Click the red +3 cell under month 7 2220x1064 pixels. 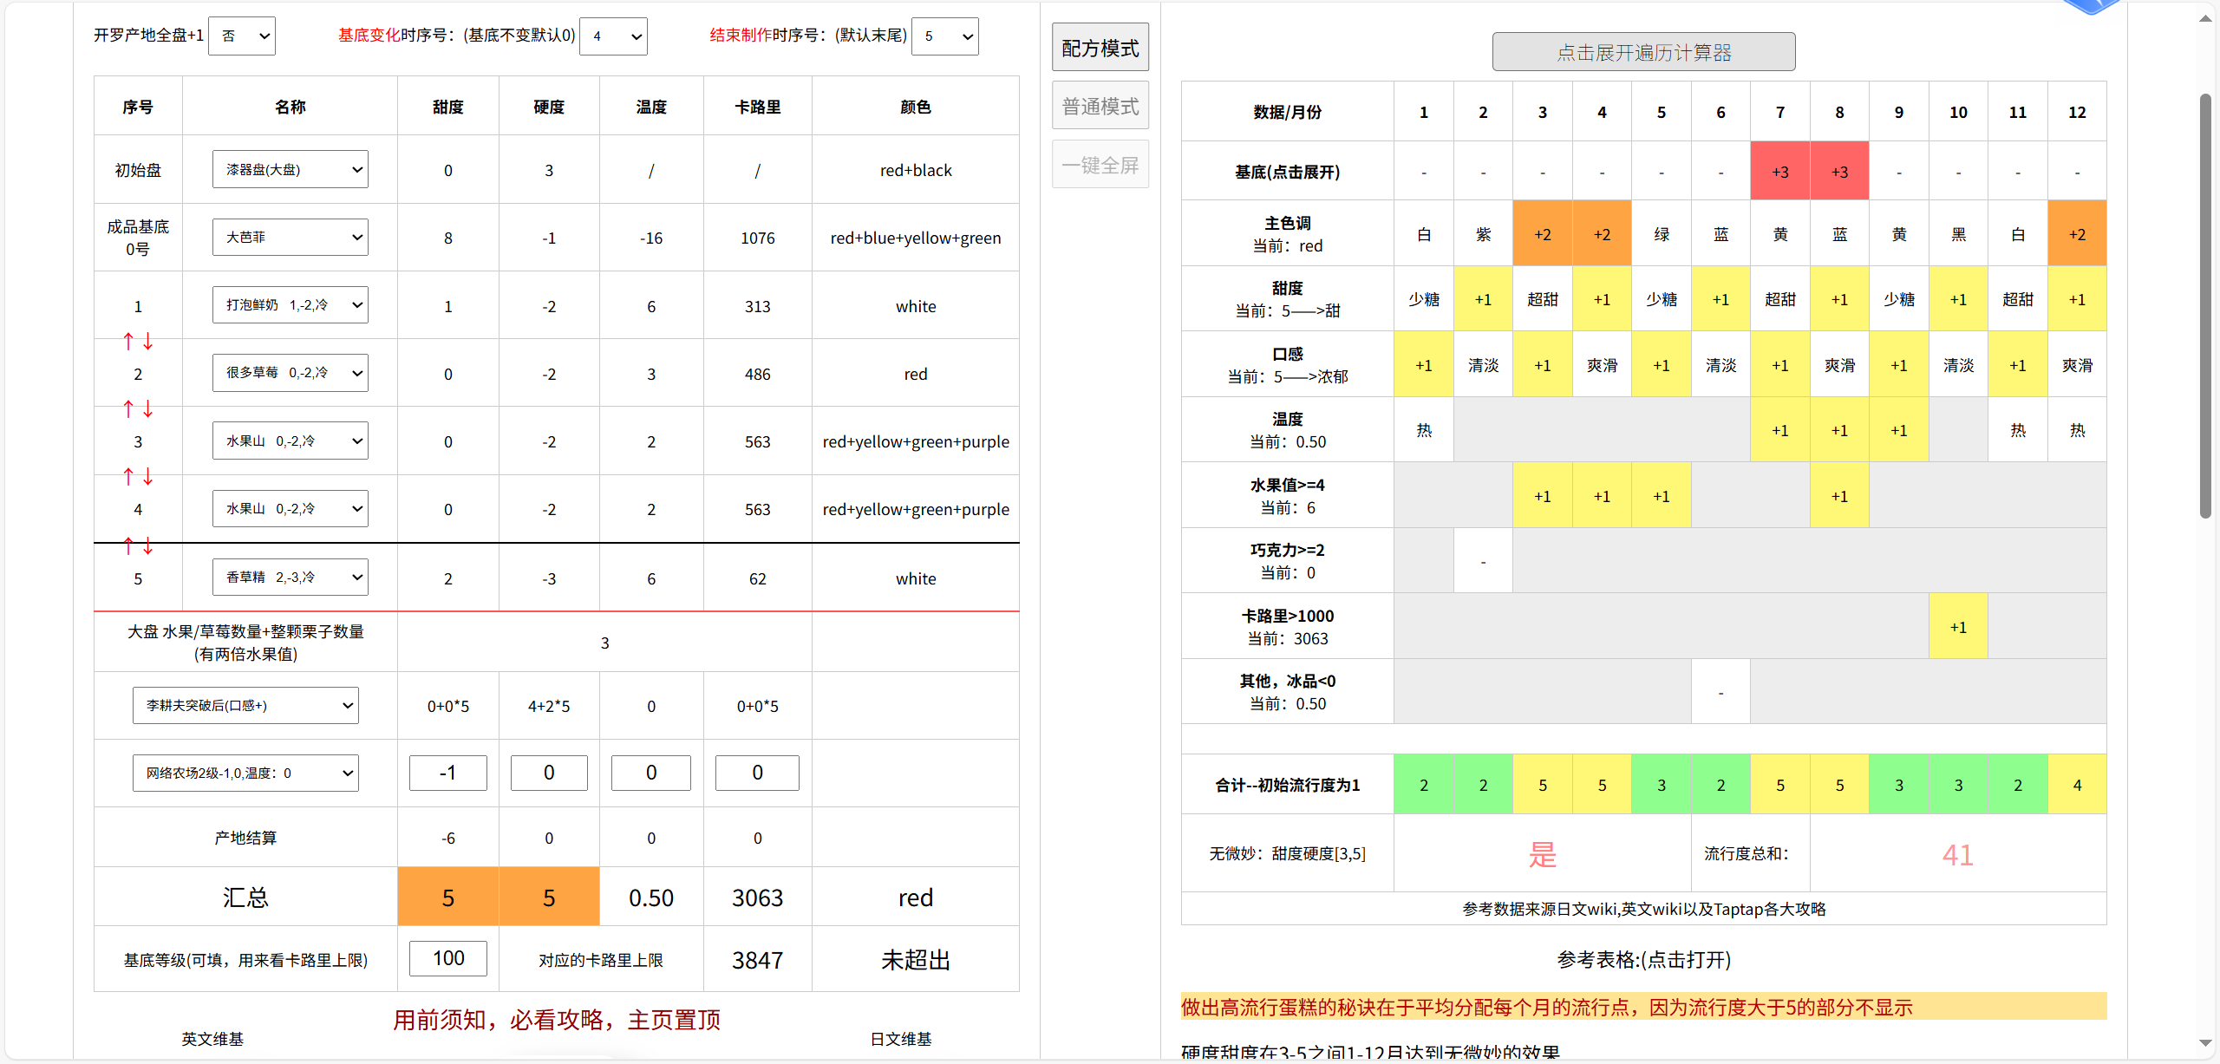[1780, 172]
